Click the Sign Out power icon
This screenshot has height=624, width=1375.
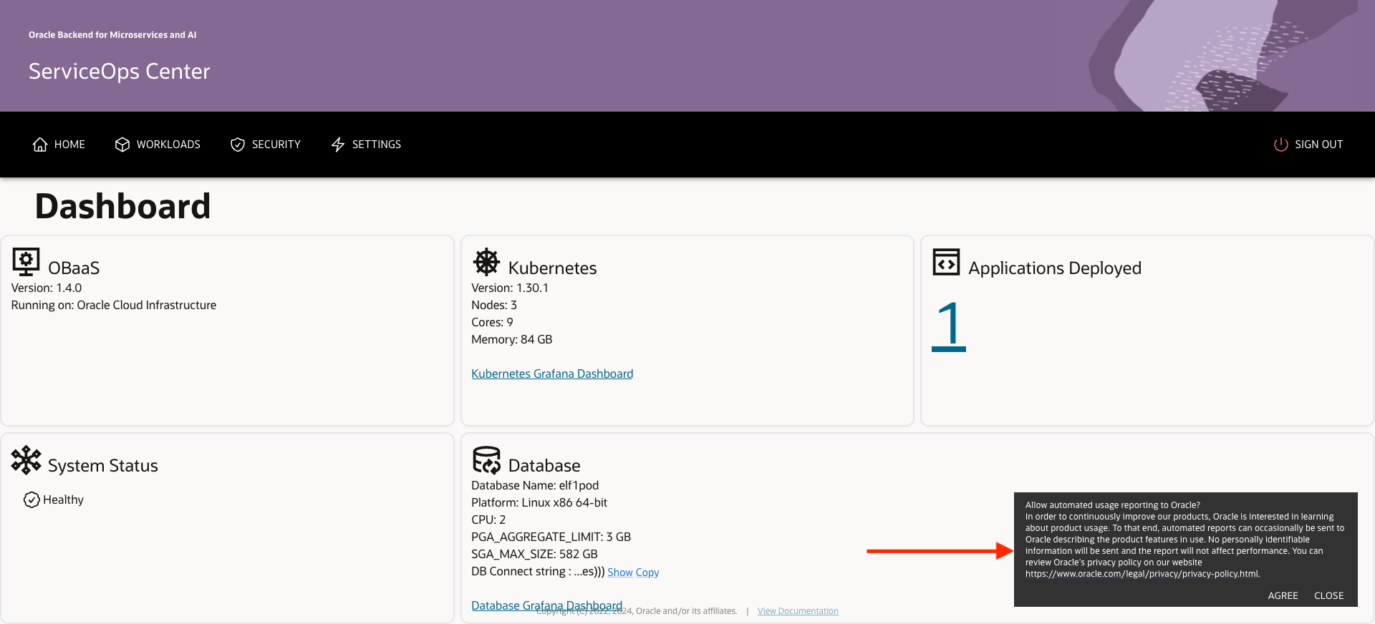point(1280,145)
